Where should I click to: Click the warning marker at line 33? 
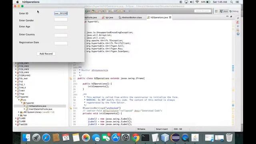pyautogui.click(x=71, y=108)
